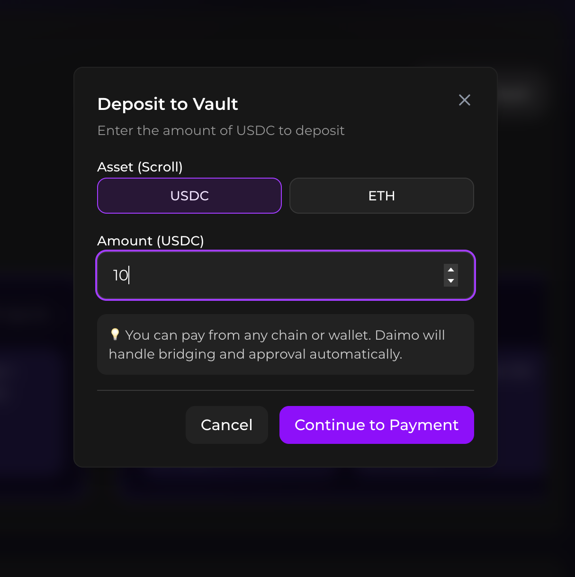Click the lightbulb tip icon
575x577 pixels.
(115, 334)
